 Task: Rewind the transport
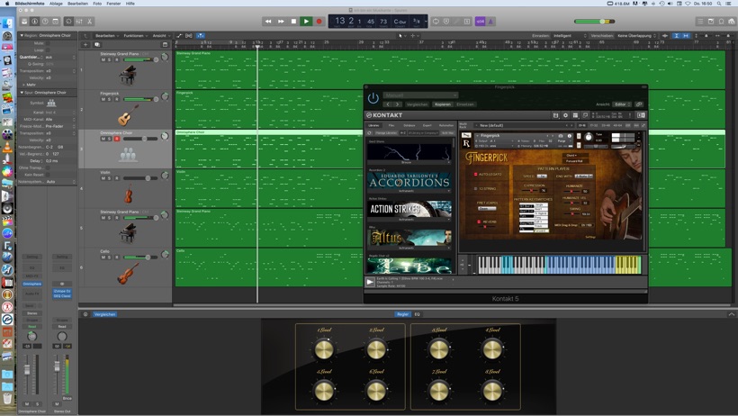tap(268, 22)
